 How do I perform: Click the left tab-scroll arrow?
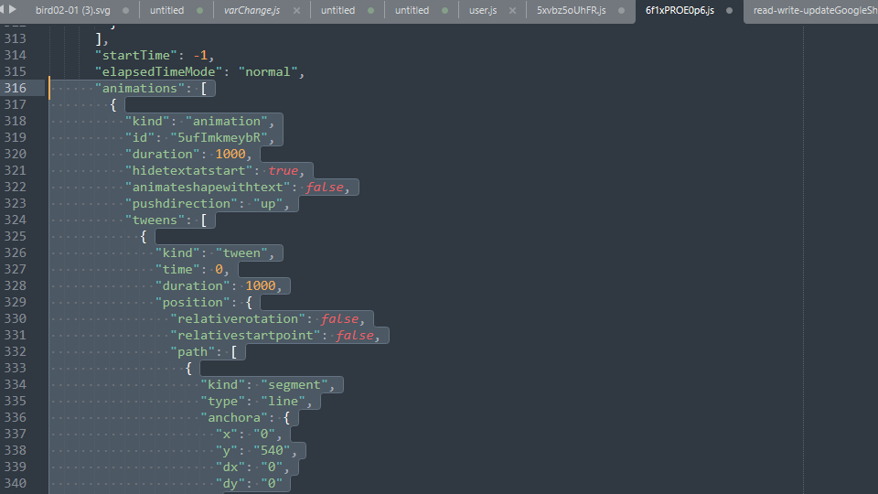pos(3,9)
